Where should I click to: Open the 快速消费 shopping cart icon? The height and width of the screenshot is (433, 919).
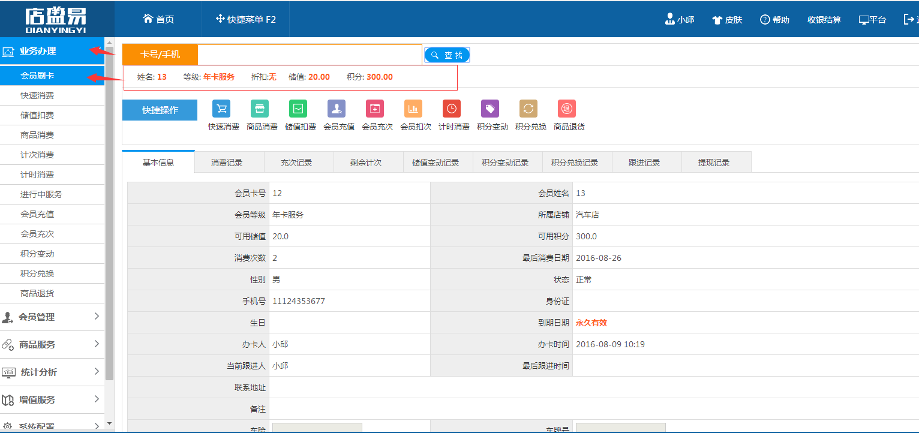pyautogui.click(x=222, y=109)
